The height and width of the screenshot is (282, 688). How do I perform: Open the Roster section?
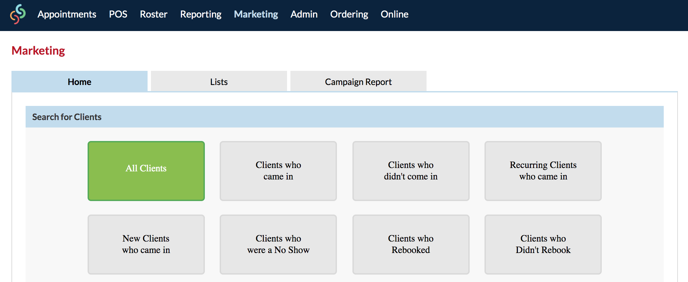point(154,14)
